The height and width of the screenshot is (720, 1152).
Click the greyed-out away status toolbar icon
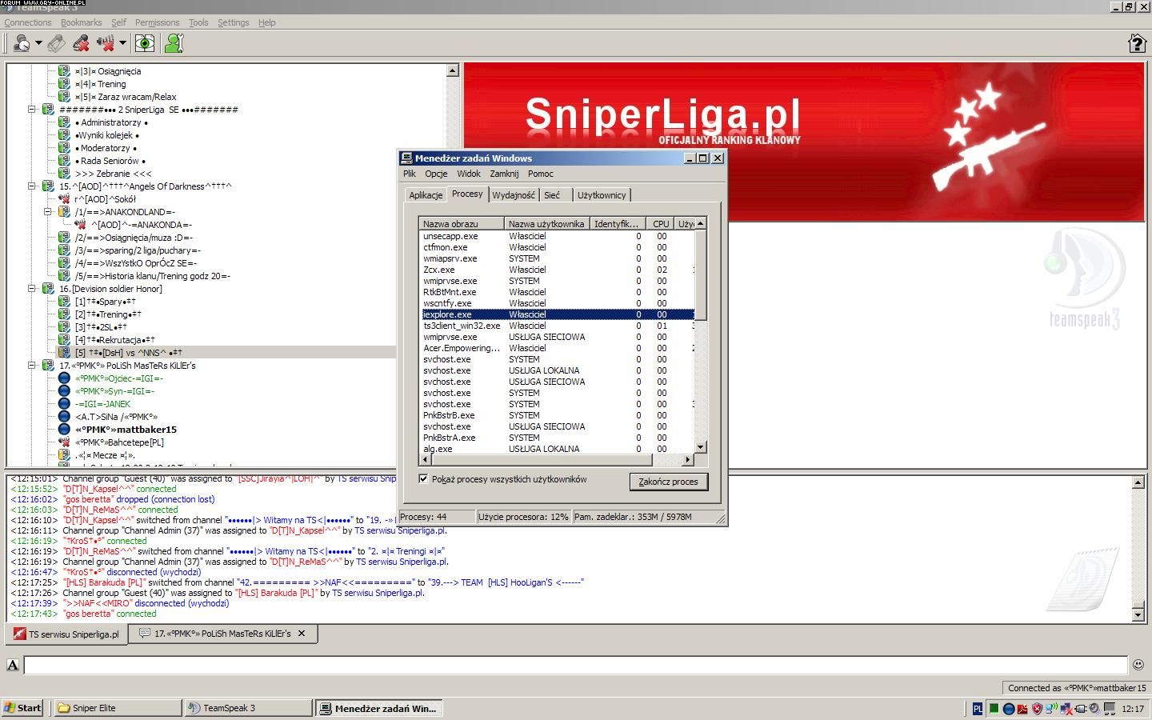click(x=56, y=43)
